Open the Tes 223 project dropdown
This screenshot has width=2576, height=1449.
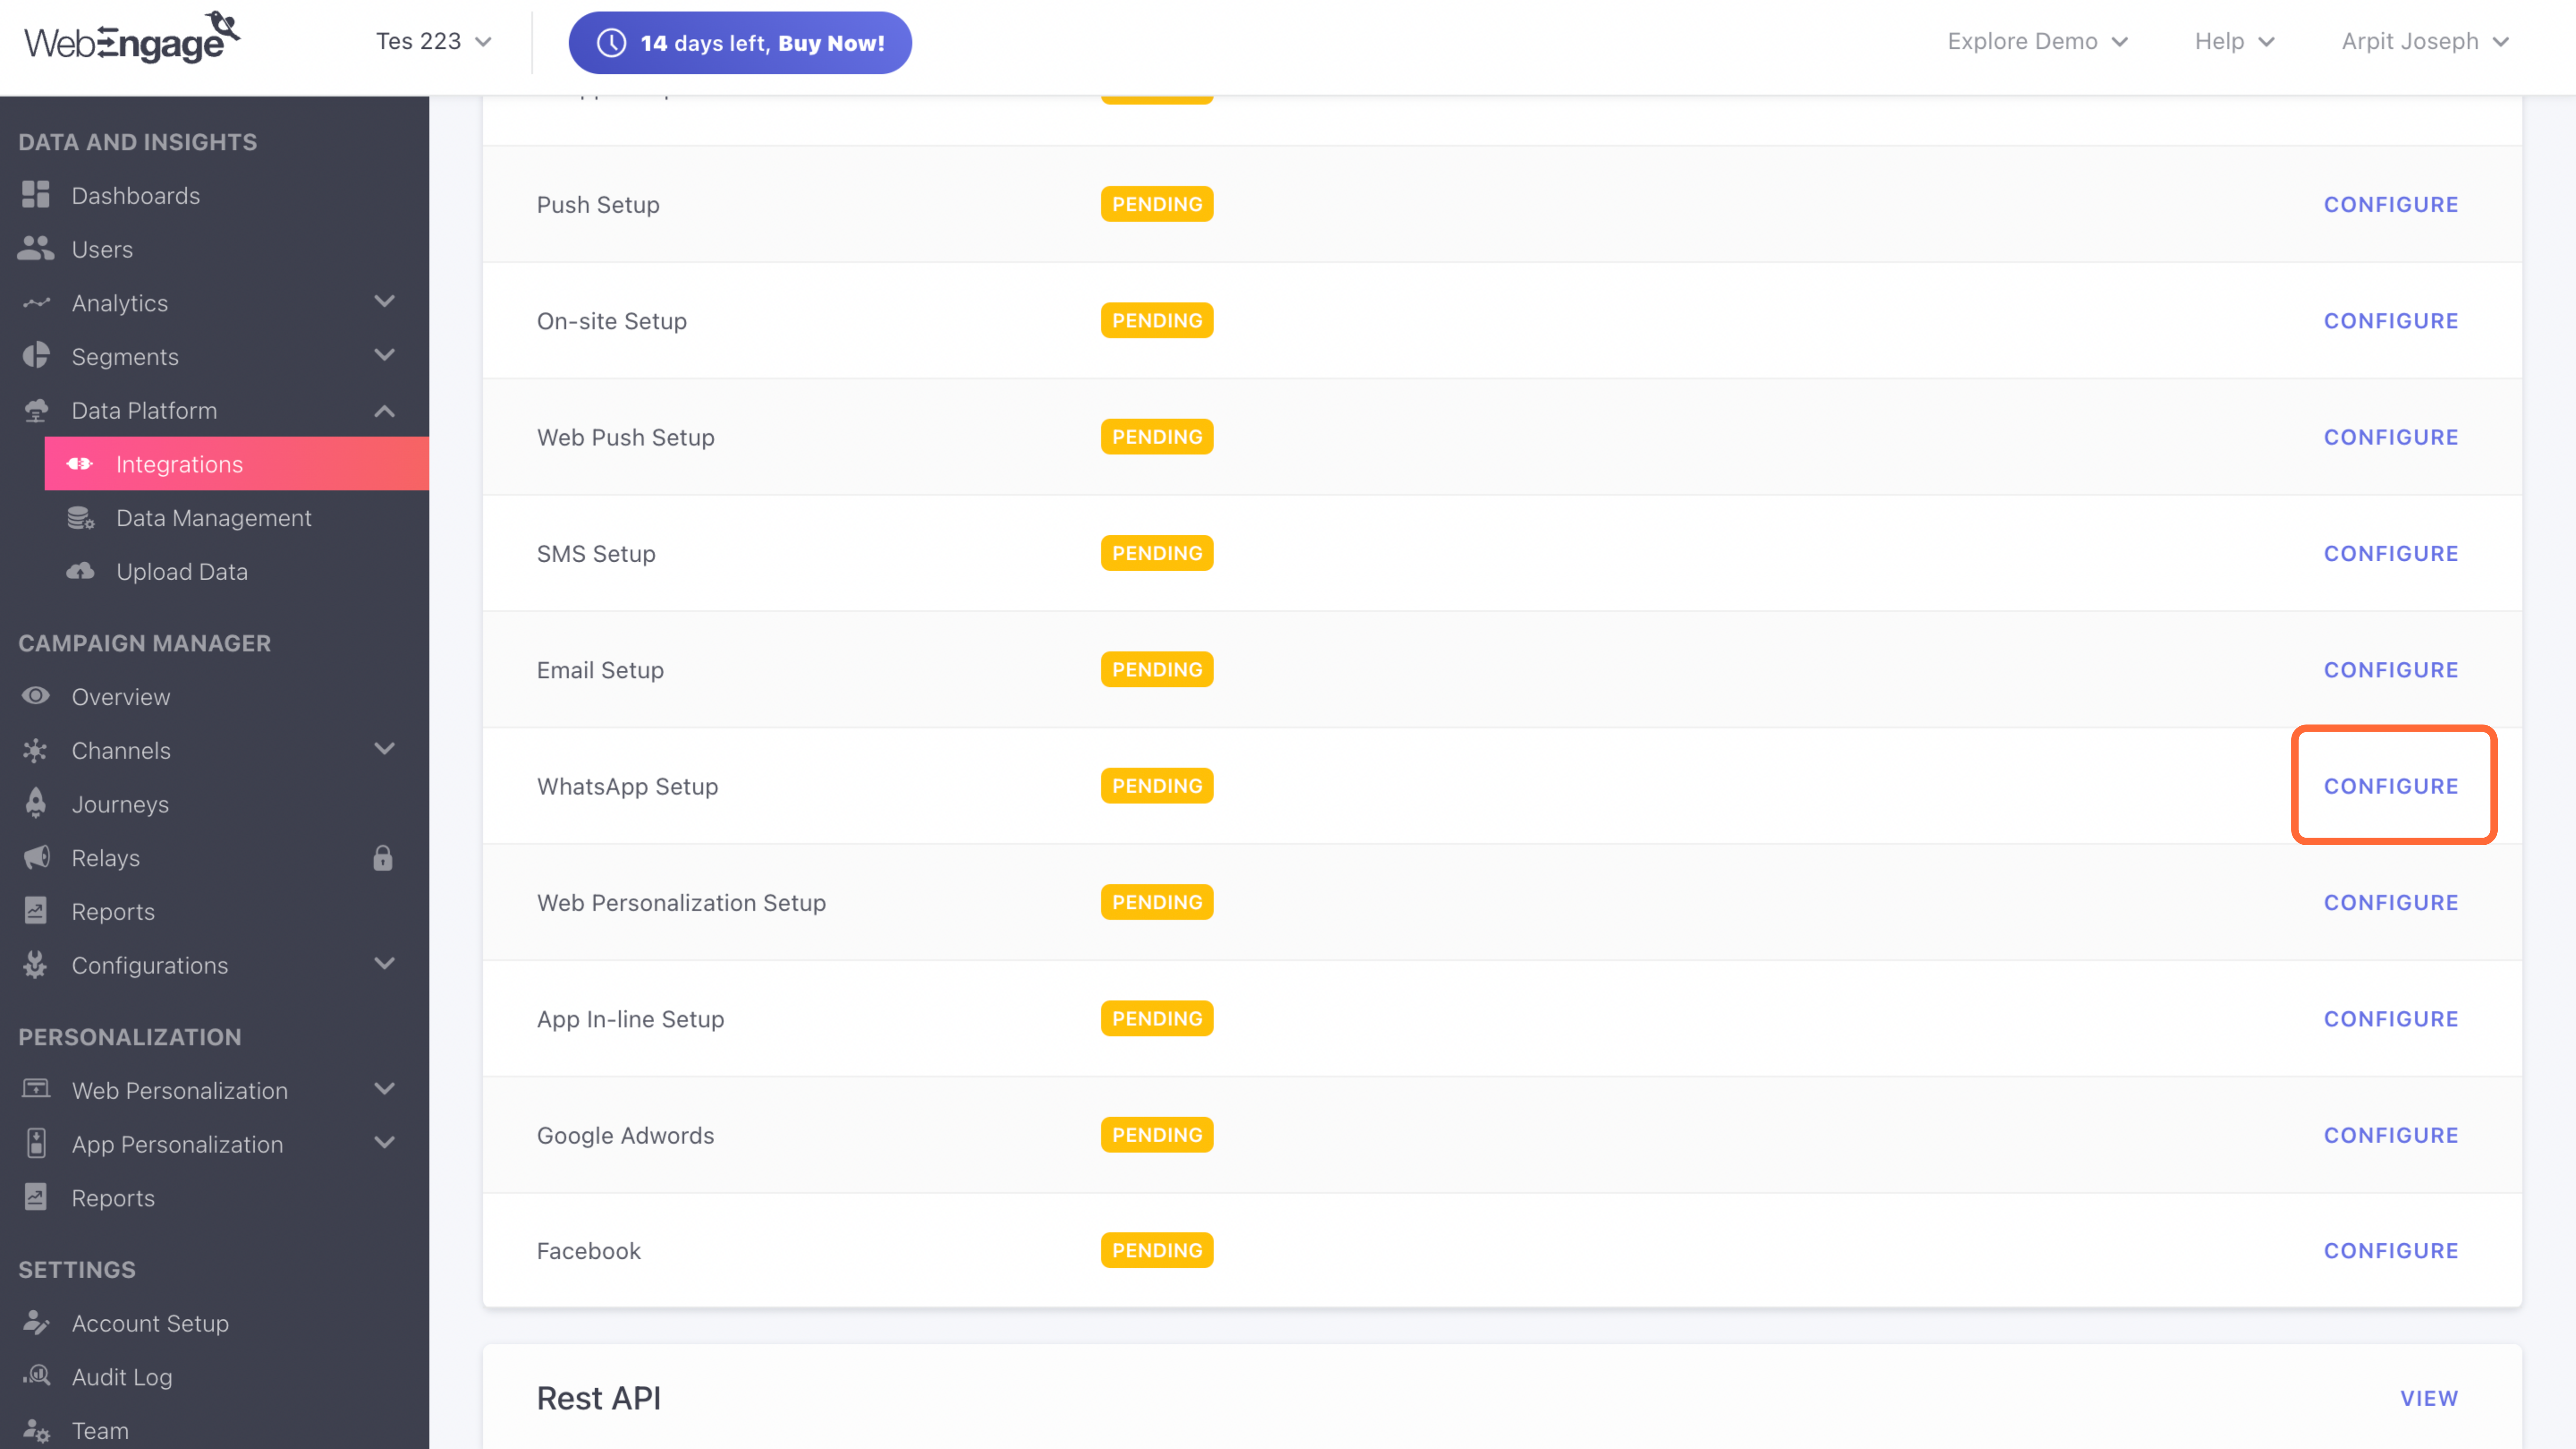click(434, 41)
